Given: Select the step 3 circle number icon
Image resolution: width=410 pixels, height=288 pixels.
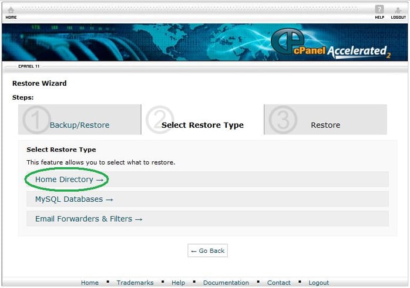Looking at the screenshot, I should point(283,120).
